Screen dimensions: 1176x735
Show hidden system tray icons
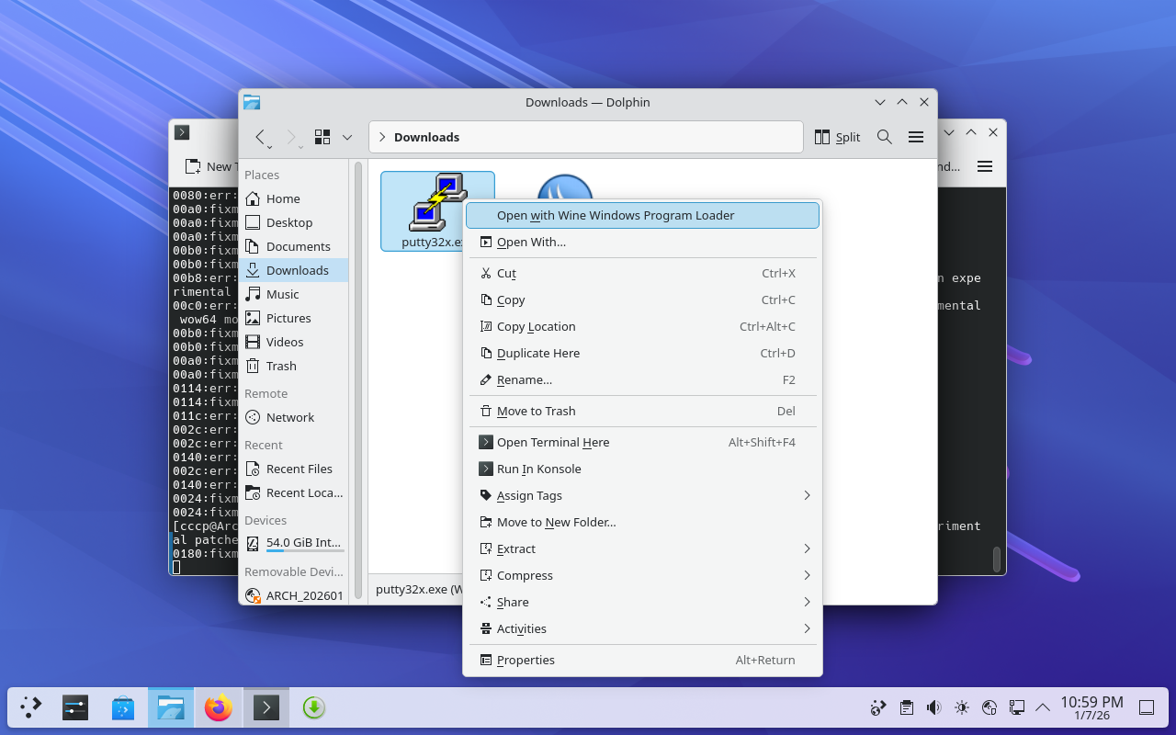click(x=1043, y=707)
